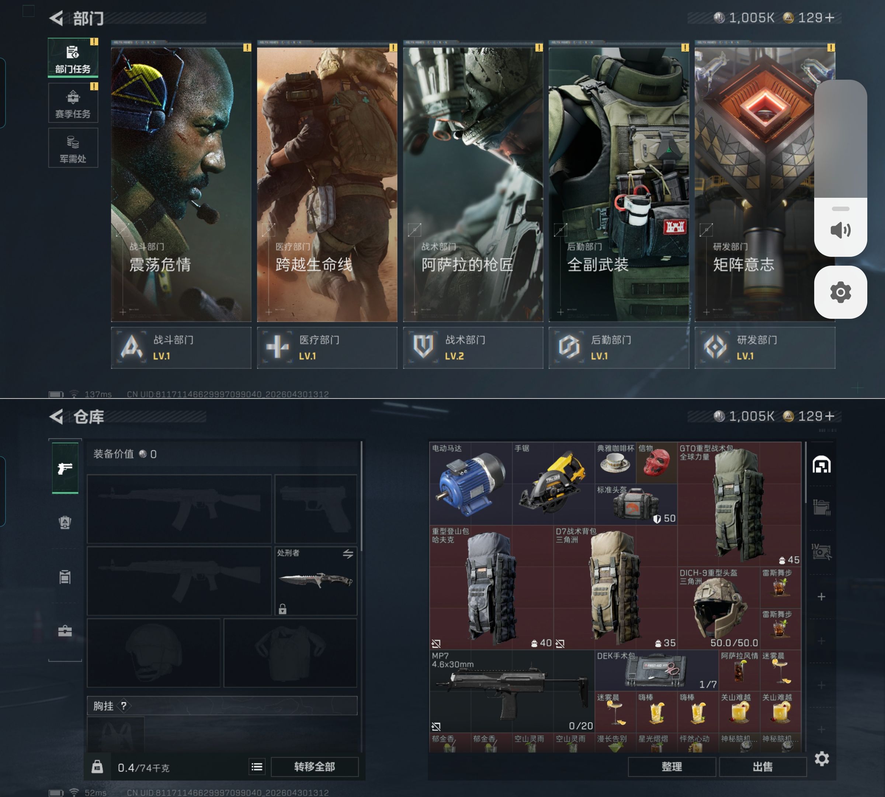Image resolution: width=885 pixels, height=797 pixels.
Task: Add currency via plus in 部门 screen
Action: 829,17
